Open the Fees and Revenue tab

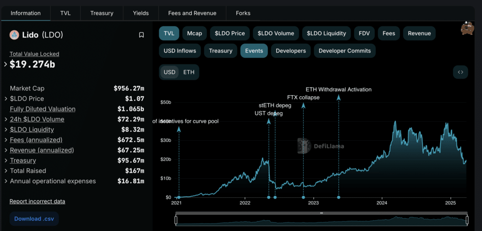[x=192, y=13]
